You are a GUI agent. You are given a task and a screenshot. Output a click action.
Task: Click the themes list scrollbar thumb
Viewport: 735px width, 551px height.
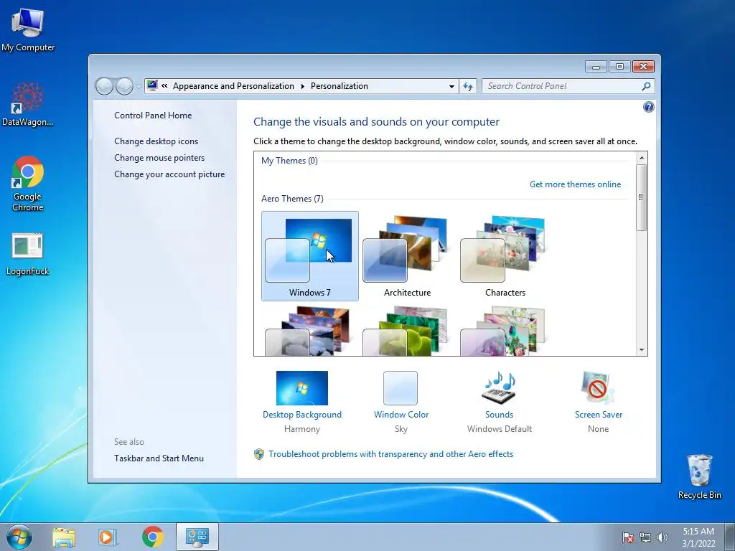[x=641, y=197]
